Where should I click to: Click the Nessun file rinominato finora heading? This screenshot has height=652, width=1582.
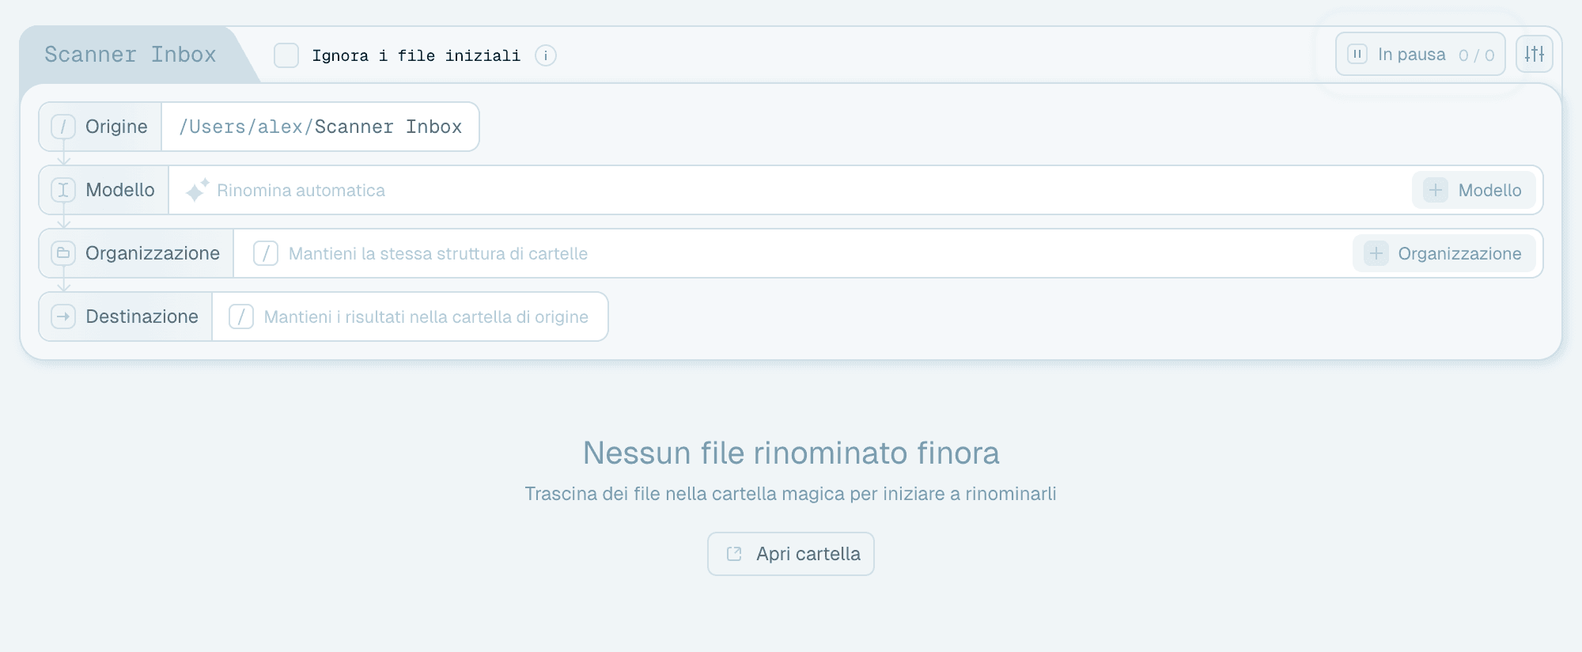click(x=791, y=453)
